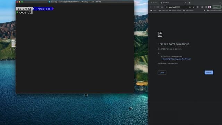Show hidden bookmarks overflow arrow
Image resolution: width=222 pixels, height=125 pixels.
(204, 11)
